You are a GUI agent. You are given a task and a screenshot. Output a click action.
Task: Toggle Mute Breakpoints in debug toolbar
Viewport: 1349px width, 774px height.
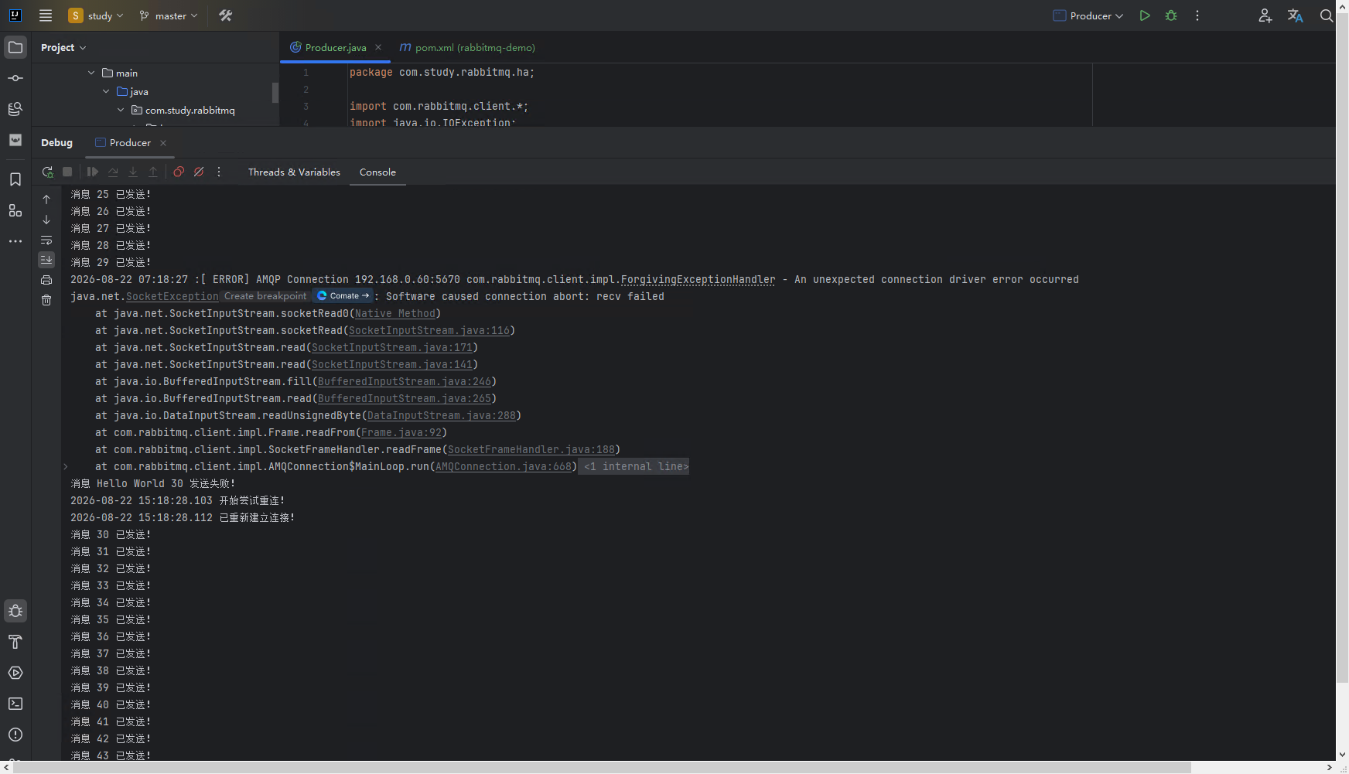pyautogui.click(x=199, y=172)
